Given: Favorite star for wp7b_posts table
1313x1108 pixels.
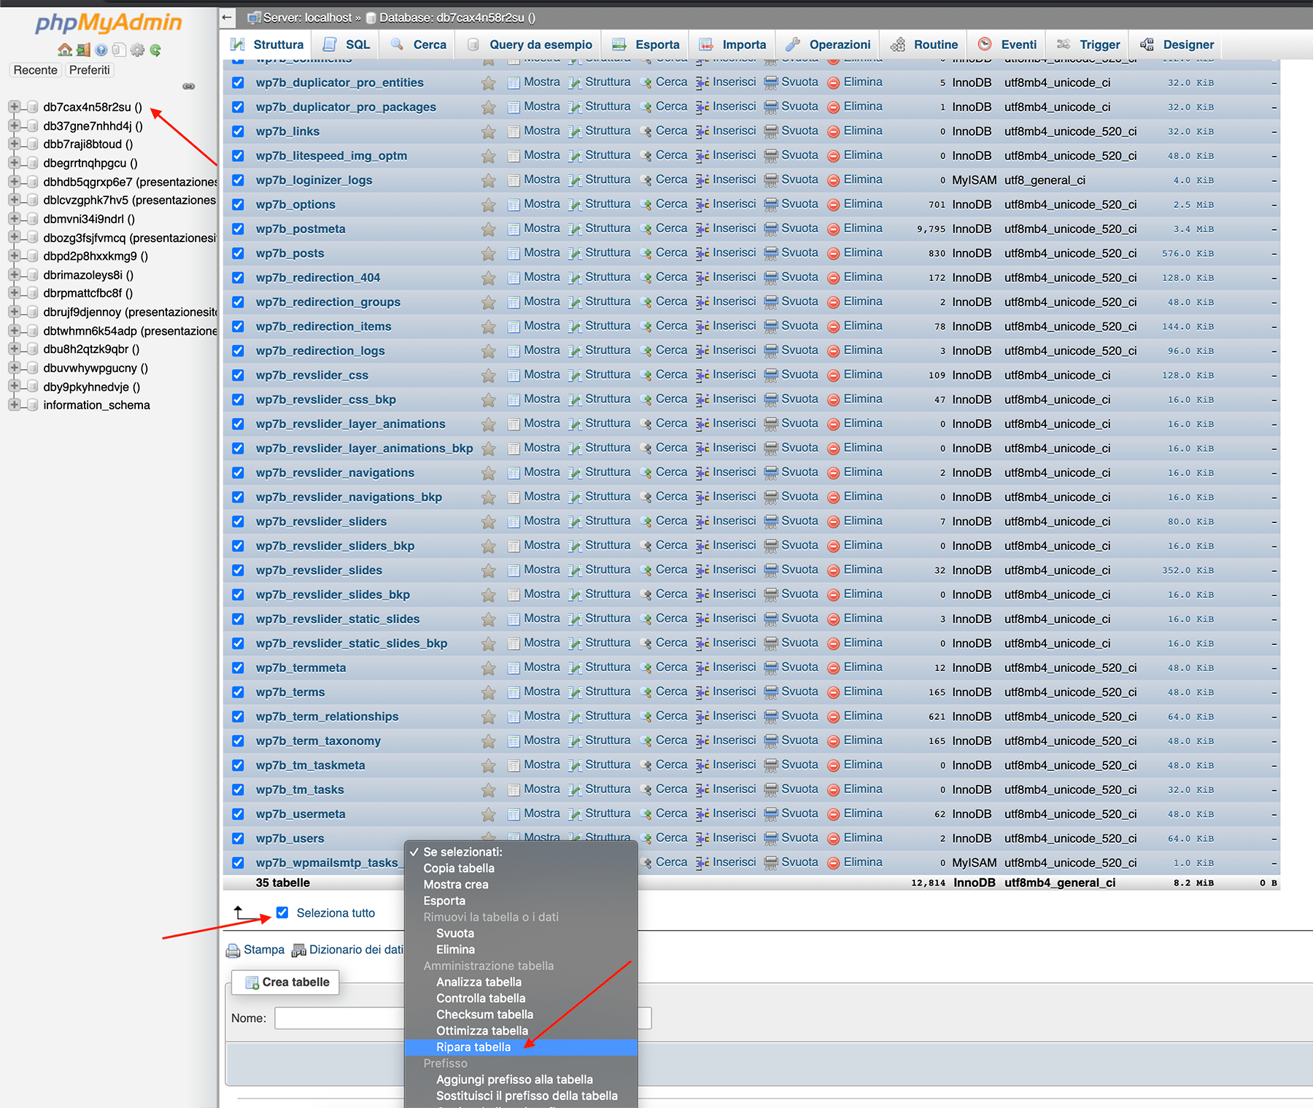Looking at the screenshot, I should tap(488, 254).
